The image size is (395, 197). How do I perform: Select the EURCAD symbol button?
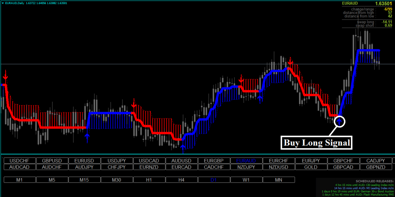pyautogui.click(x=181, y=167)
